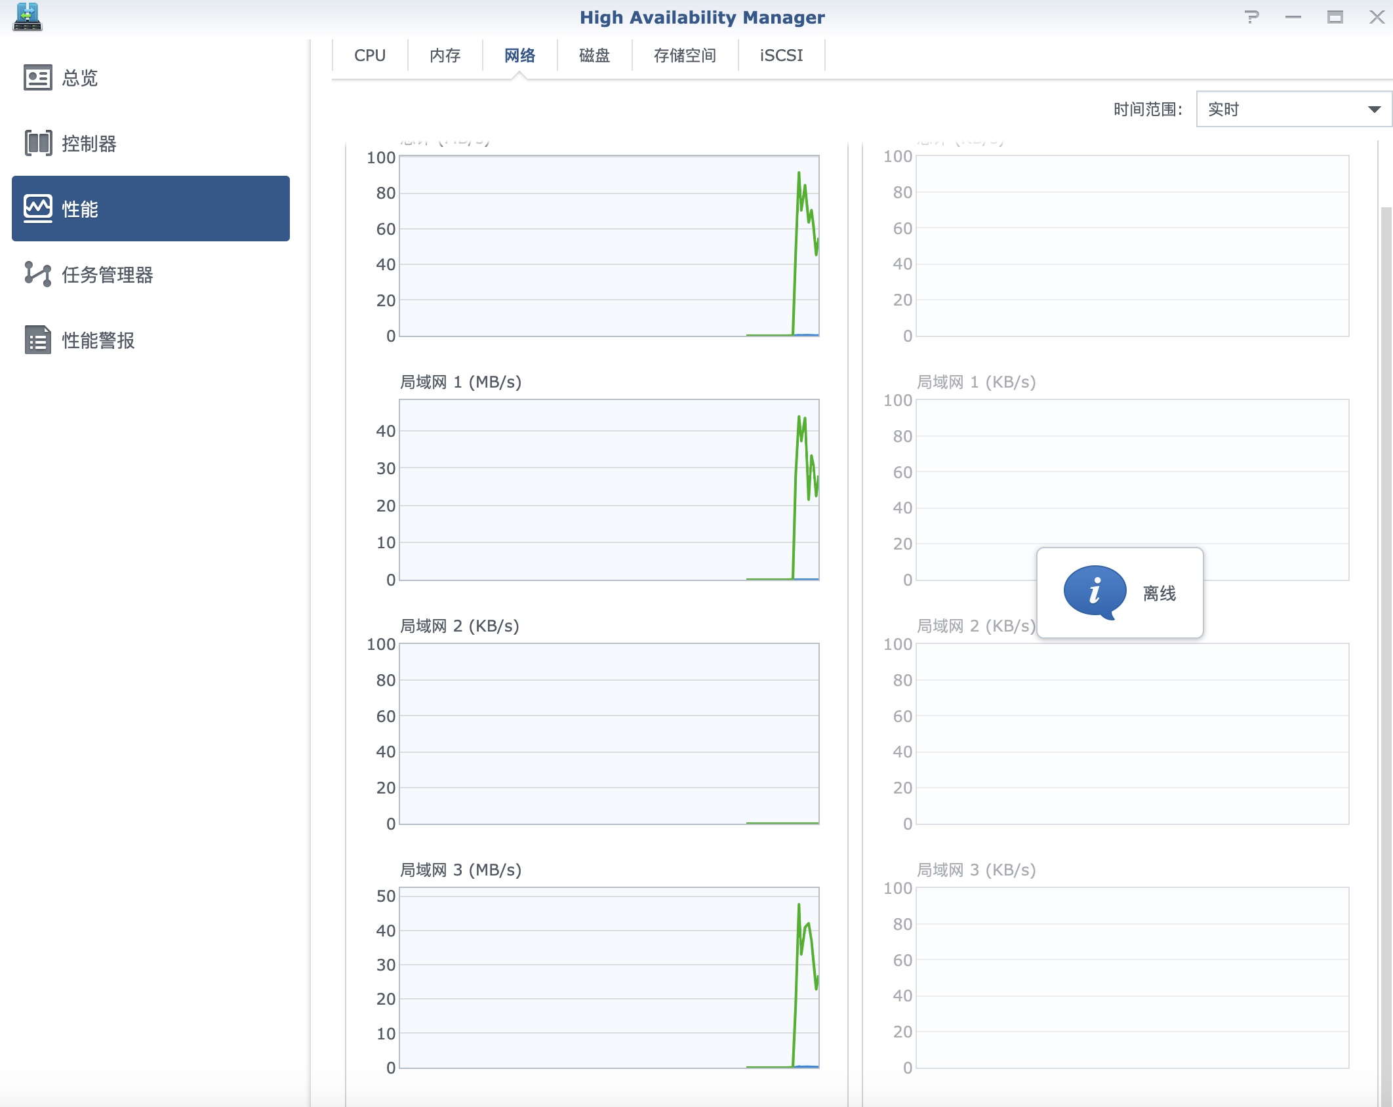
Task: Click the 时间范围 dropdown arrow
Action: [1375, 110]
